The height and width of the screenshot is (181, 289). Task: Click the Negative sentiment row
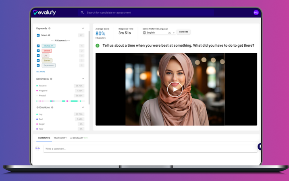coord(60,90)
